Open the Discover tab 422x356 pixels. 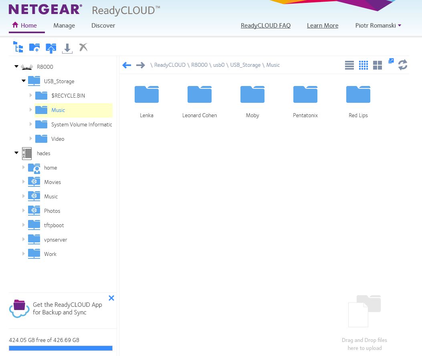point(103,26)
